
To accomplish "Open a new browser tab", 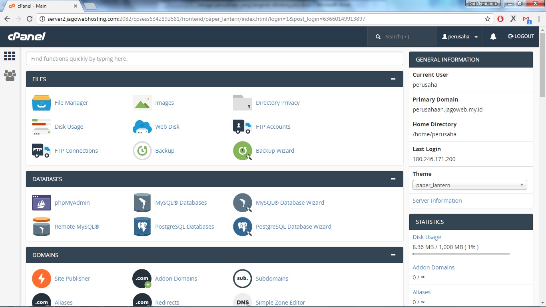I will pos(90,6).
